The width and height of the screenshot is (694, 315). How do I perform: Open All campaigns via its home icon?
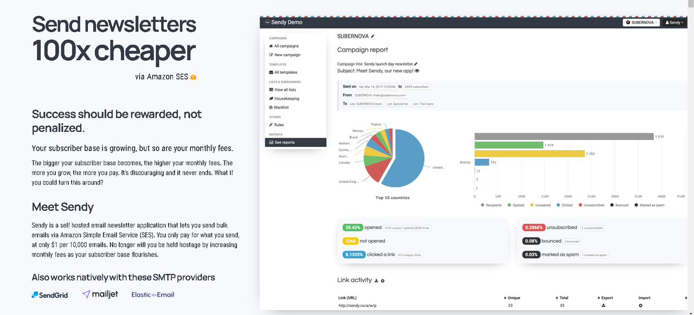click(271, 46)
